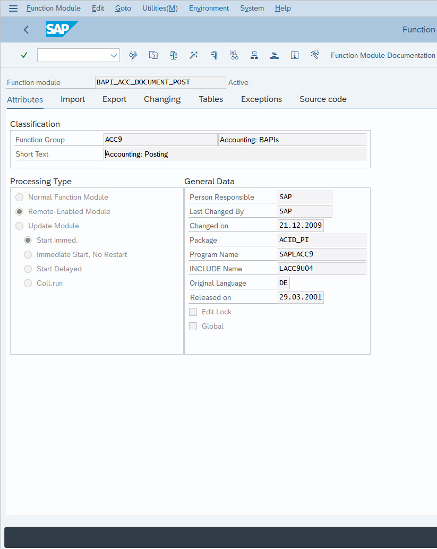Open the Function Module menu
437x549 pixels.
pos(54,8)
